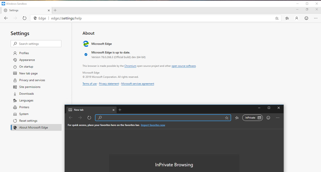Click Import favorites now link
The image size is (321, 172).
click(153, 125)
